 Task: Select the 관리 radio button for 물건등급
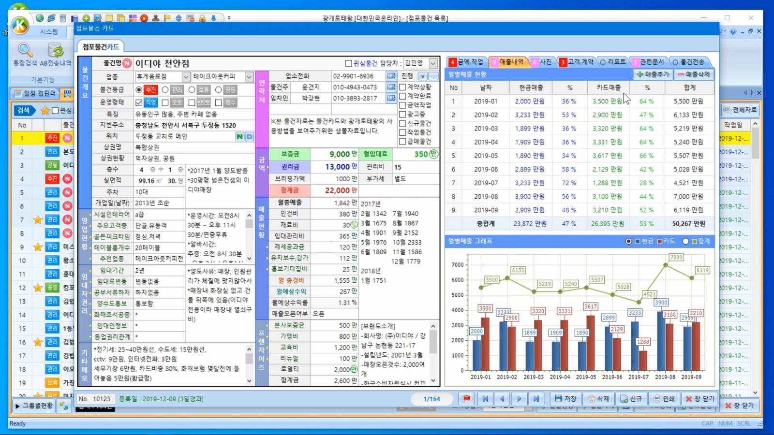pos(165,90)
